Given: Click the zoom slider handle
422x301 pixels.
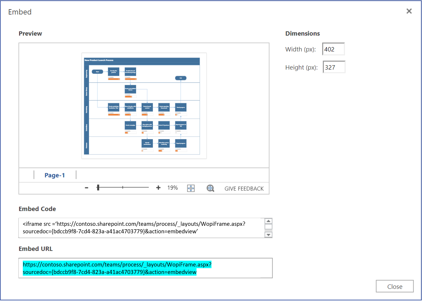Looking at the screenshot, I should click(98, 187).
